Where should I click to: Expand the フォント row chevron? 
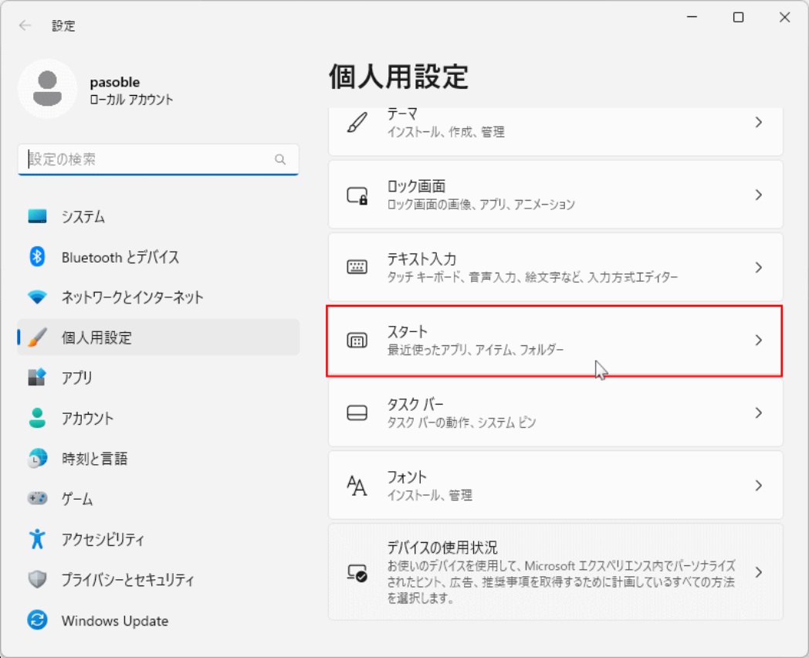tap(758, 485)
